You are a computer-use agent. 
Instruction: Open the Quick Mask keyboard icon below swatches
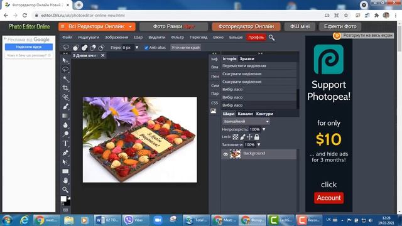[65, 210]
